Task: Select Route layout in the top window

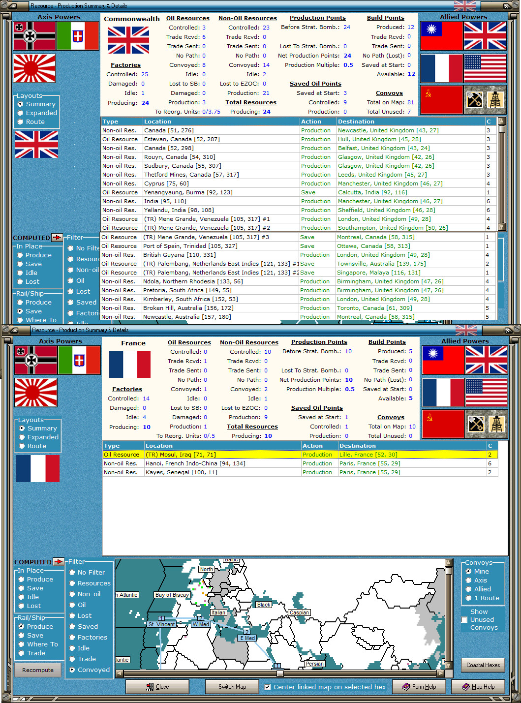Action: click(x=31, y=122)
